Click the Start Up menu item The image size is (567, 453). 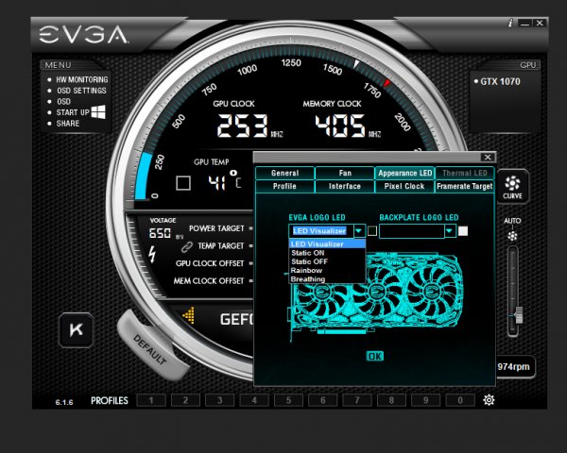tap(73, 112)
